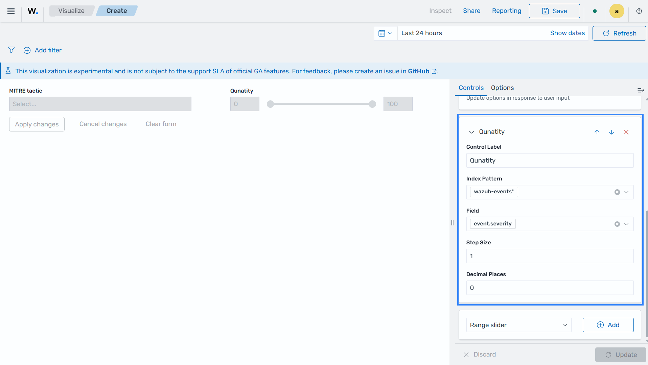The image size is (648, 365).
Task: Click the wazuh-events* pill
Action: [494, 192]
